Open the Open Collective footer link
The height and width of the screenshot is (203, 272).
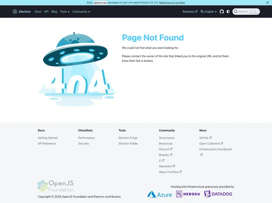coord(211,144)
